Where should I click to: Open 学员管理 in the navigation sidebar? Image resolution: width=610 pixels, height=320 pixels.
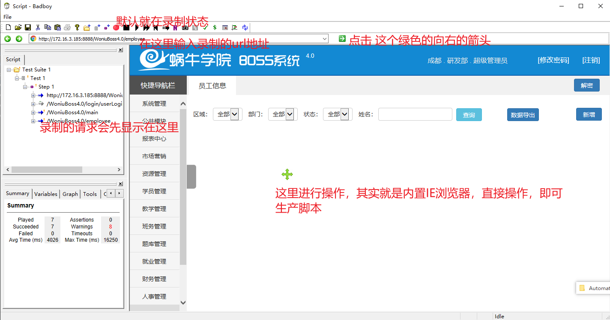[154, 191]
